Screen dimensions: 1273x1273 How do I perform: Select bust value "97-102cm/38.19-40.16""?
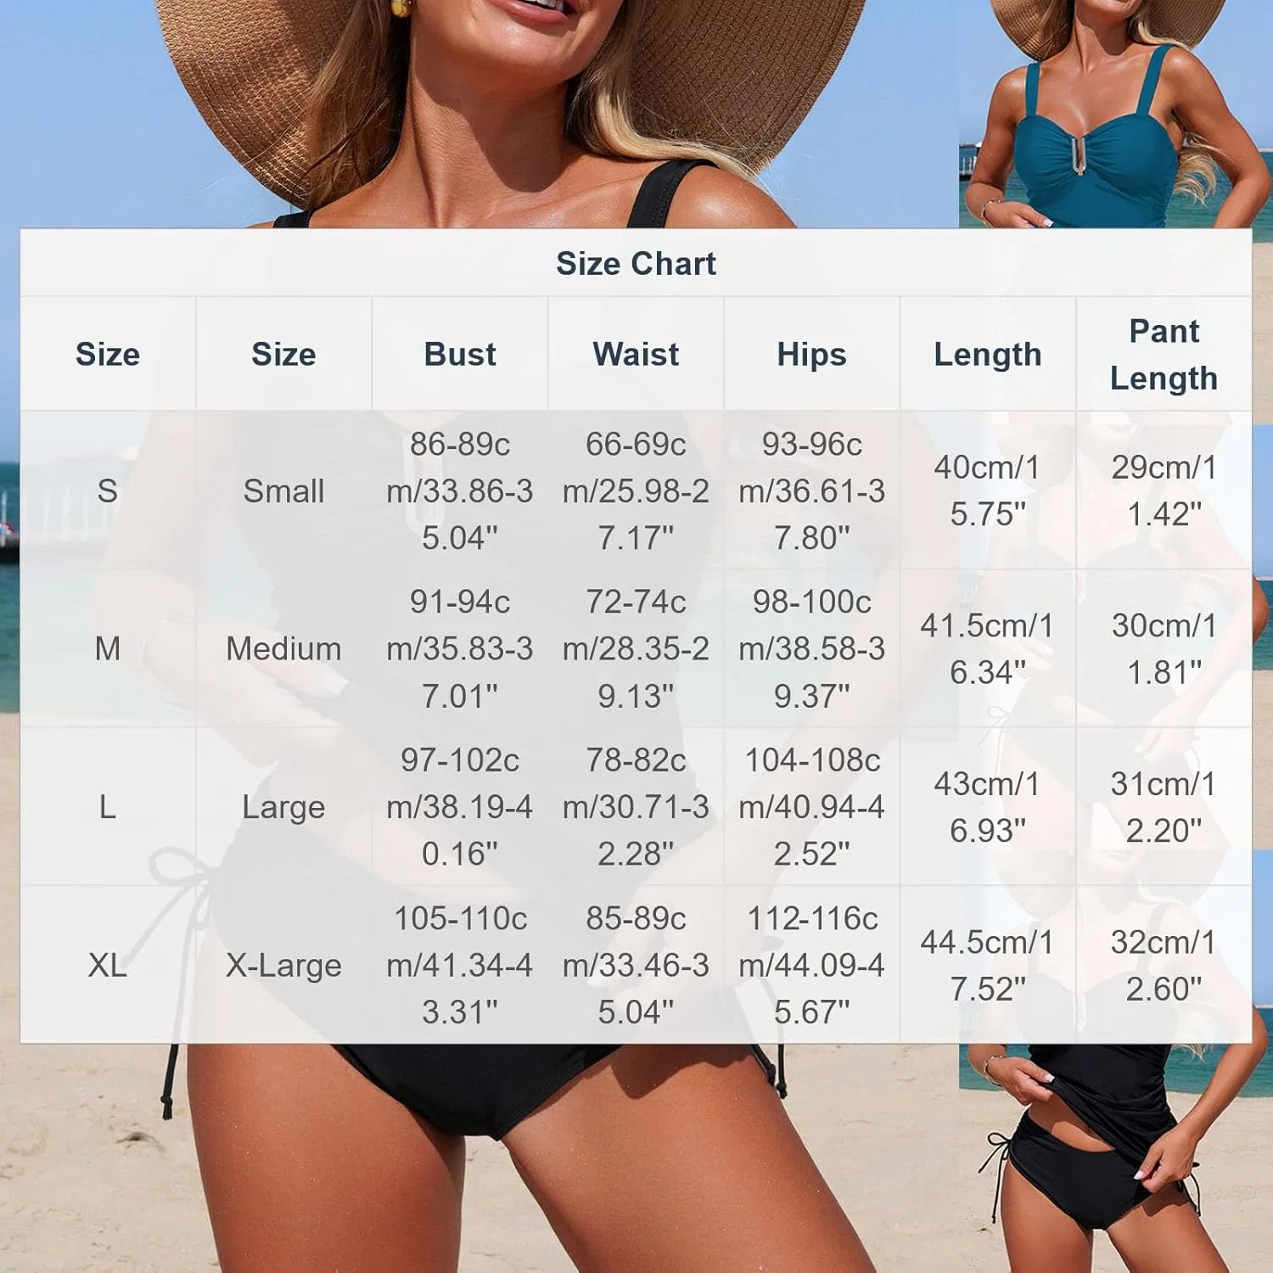[460, 807]
